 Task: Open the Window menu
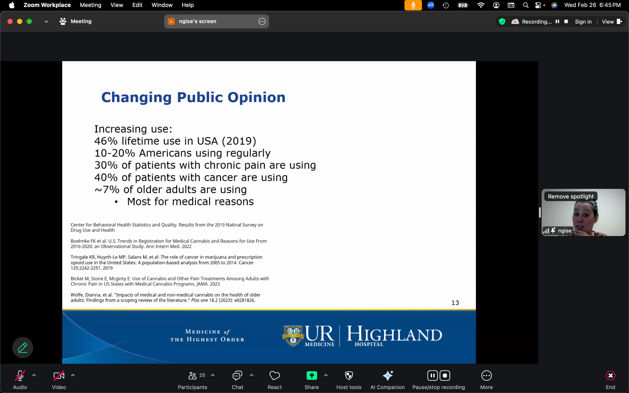(162, 5)
